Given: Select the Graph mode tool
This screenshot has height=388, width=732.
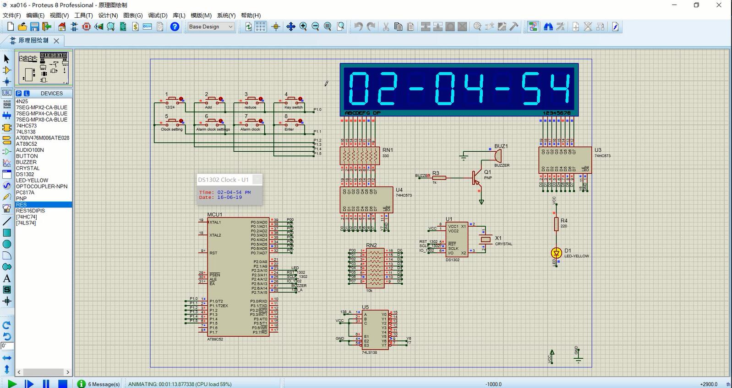Looking at the screenshot, I should click(x=6, y=163).
